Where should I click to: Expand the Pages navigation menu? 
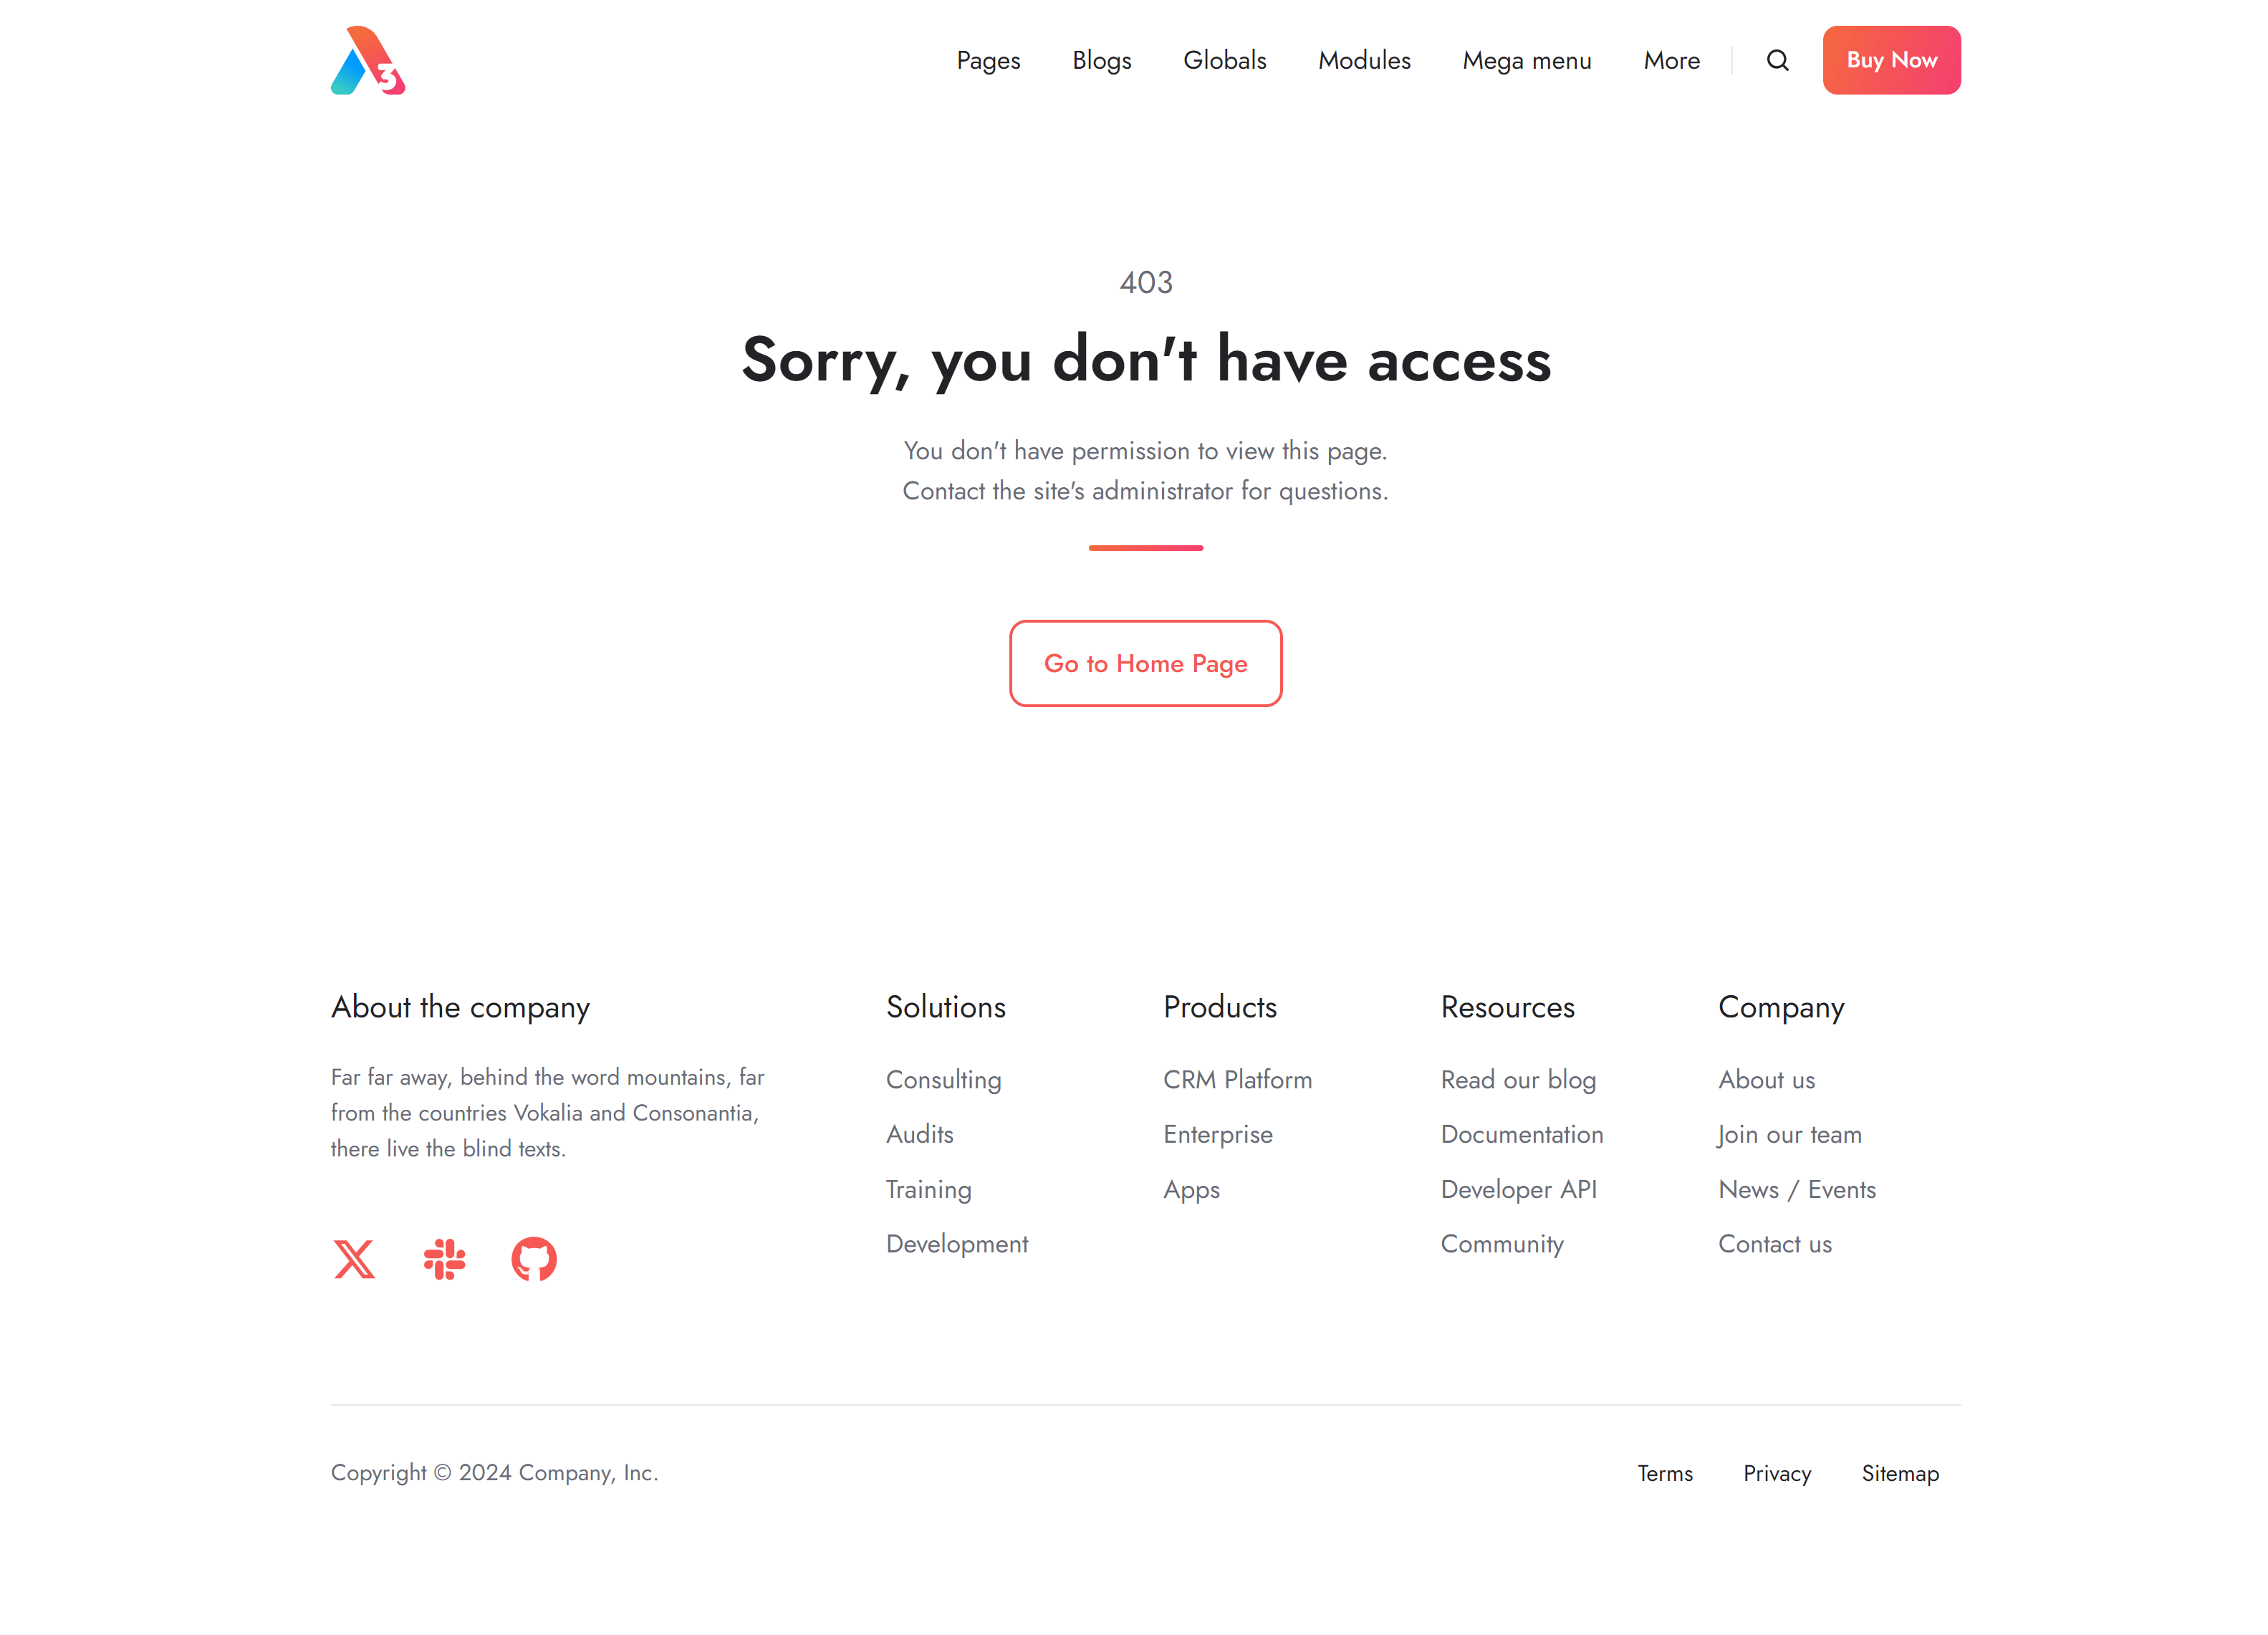click(988, 61)
